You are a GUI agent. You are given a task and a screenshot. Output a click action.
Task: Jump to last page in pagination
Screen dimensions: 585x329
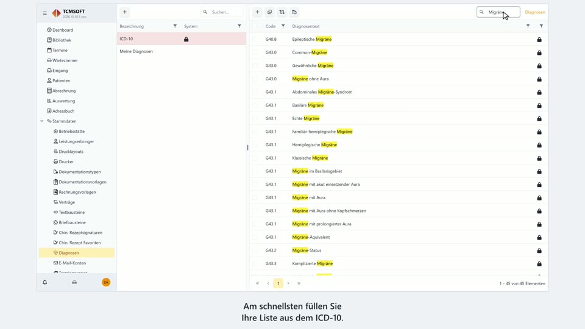click(299, 283)
